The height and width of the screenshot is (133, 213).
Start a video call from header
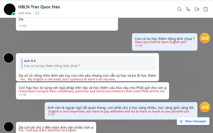(197, 9)
